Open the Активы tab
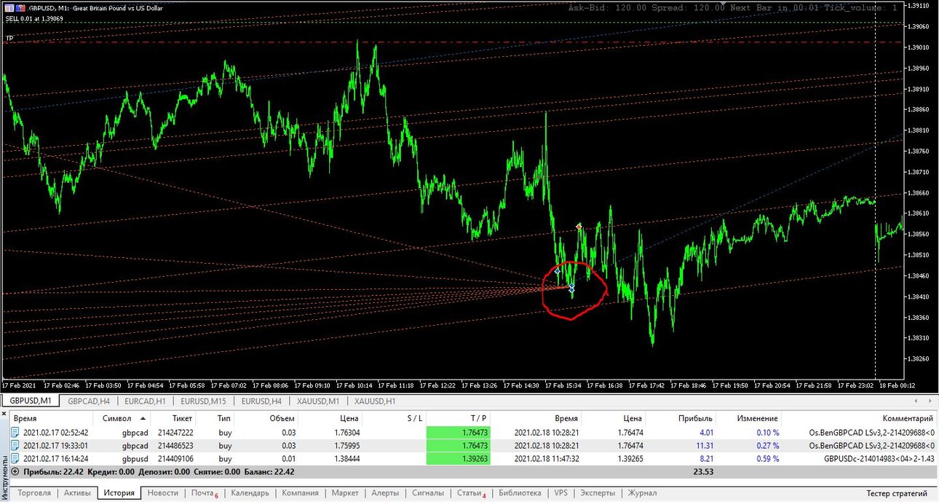The image size is (939, 502). [x=77, y=493]
